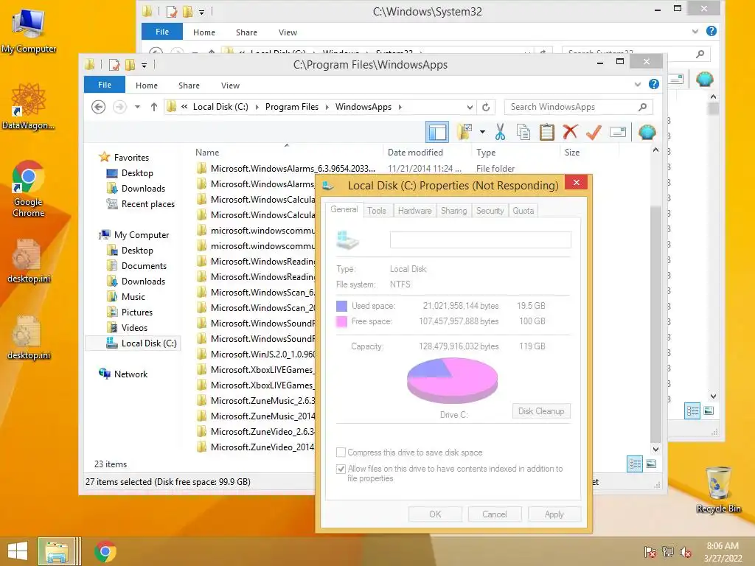Screen dimensions: 755x566
Task: Click the drive label text field
Action: pos(481,240)
